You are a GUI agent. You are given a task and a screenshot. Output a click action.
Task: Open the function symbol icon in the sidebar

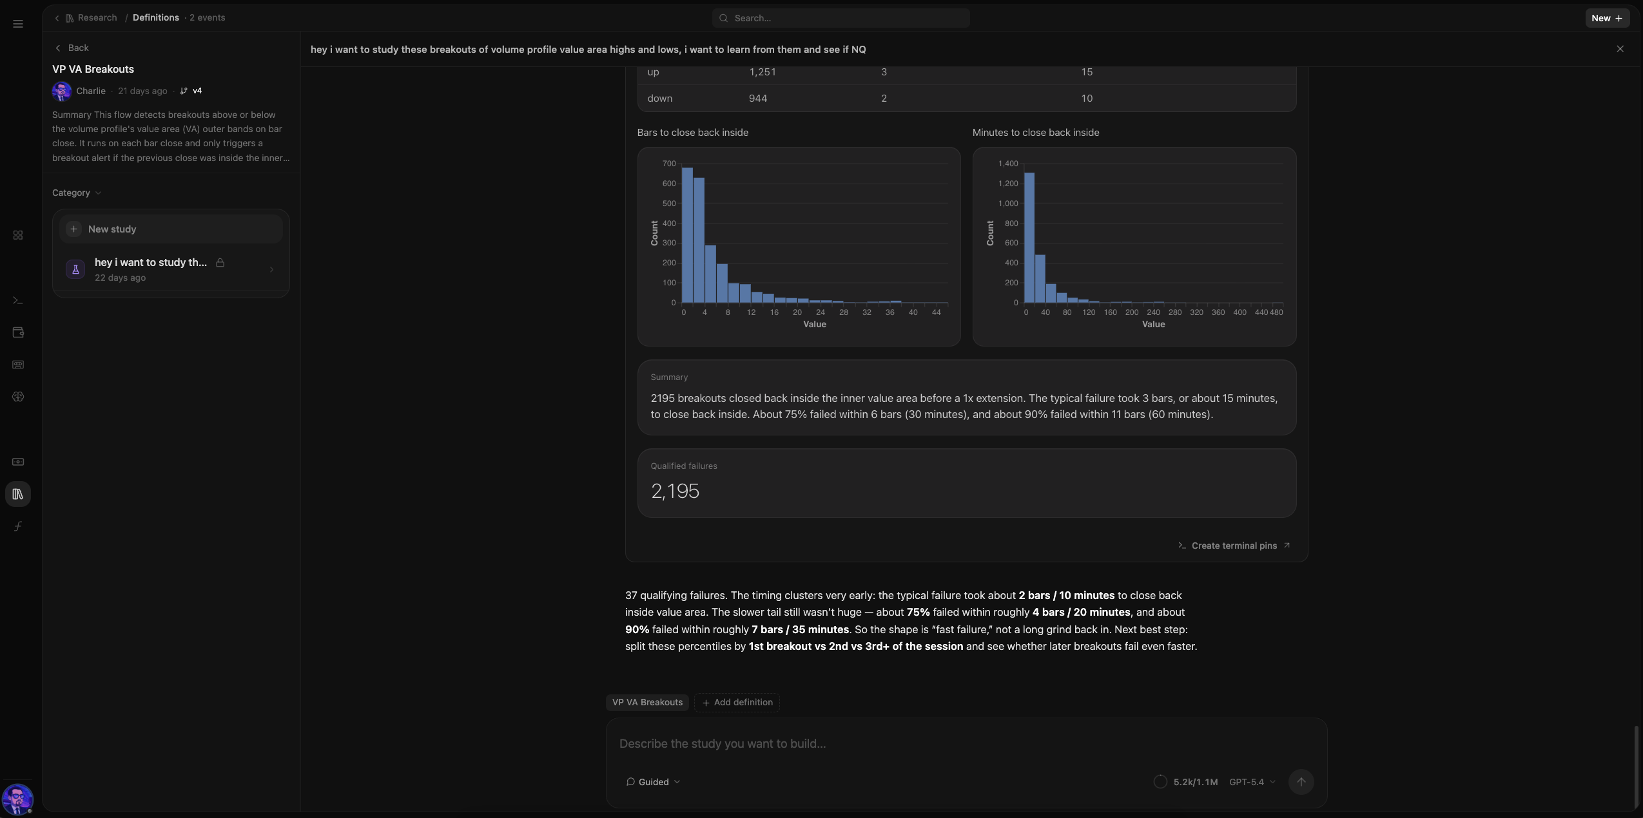tap(18, 526)
